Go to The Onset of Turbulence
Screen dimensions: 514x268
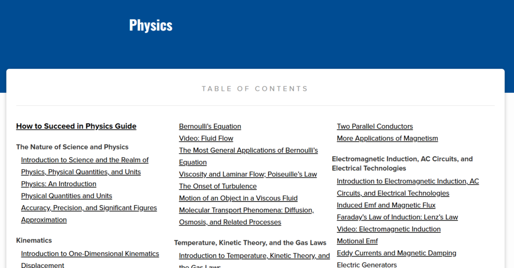pos(218,187)
